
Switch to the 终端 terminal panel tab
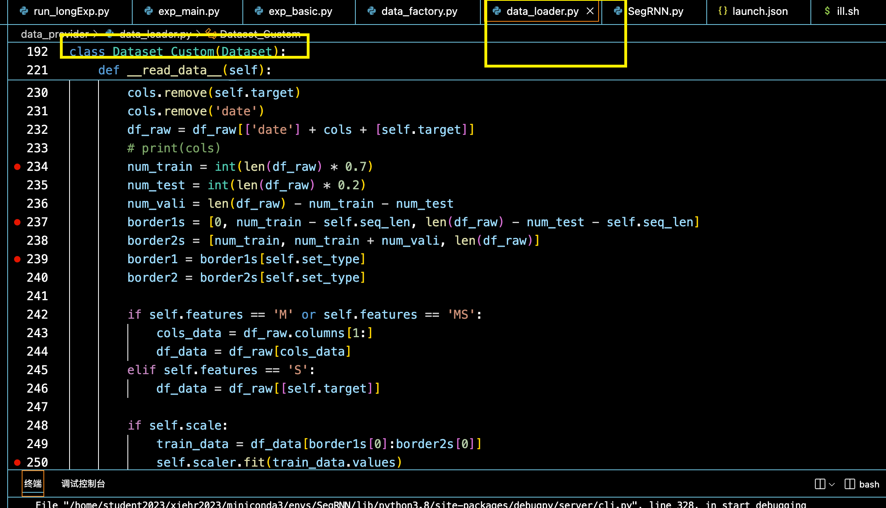pos(33,483)
